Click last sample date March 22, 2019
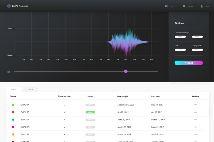Screen dimensions: 214x142 click(124, 127)
